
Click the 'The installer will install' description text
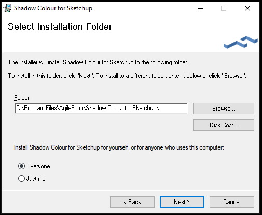[98, 62]
